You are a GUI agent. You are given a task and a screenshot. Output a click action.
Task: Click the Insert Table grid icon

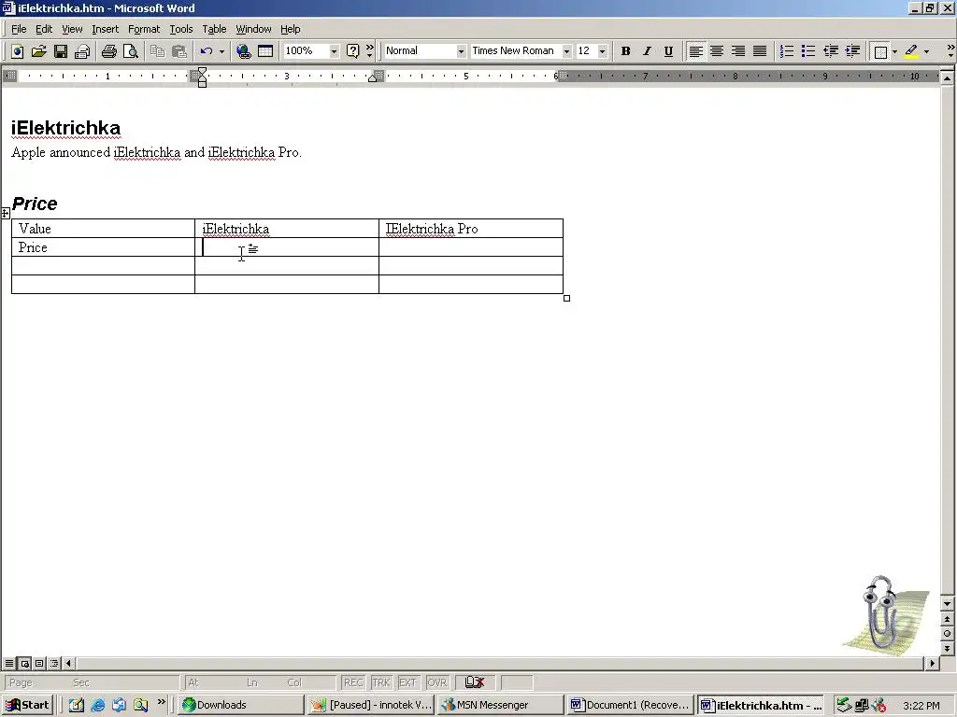pyautogui.click(x=265, y=51)
